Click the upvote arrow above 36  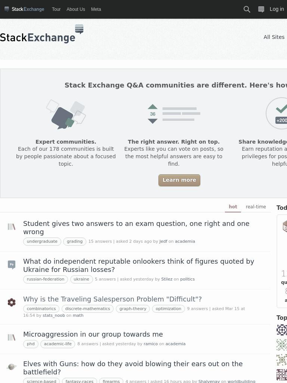[152, 107]
